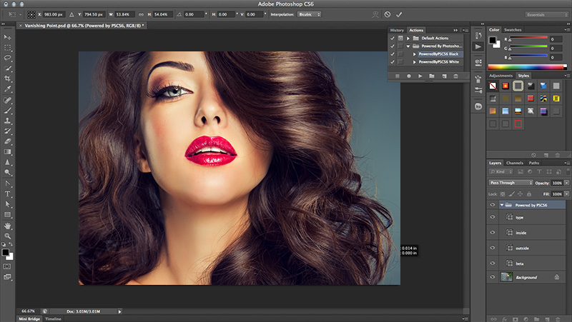Select the Zoom tool

(x=7, y=236)
